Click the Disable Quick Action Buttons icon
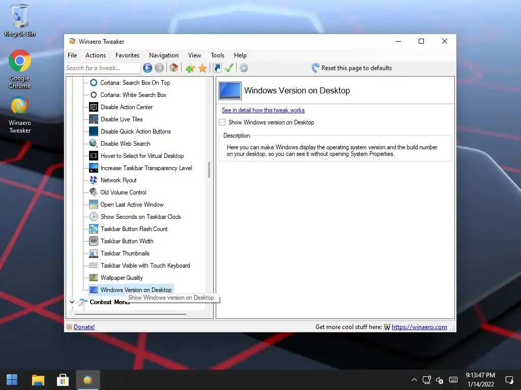 point(94,132)
